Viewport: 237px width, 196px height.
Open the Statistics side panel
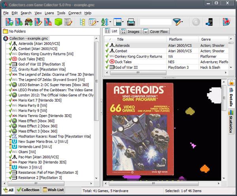(231, 124)
